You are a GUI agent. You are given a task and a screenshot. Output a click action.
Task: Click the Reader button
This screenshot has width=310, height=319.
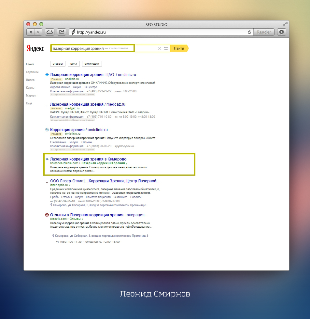(x=264, y=32)
